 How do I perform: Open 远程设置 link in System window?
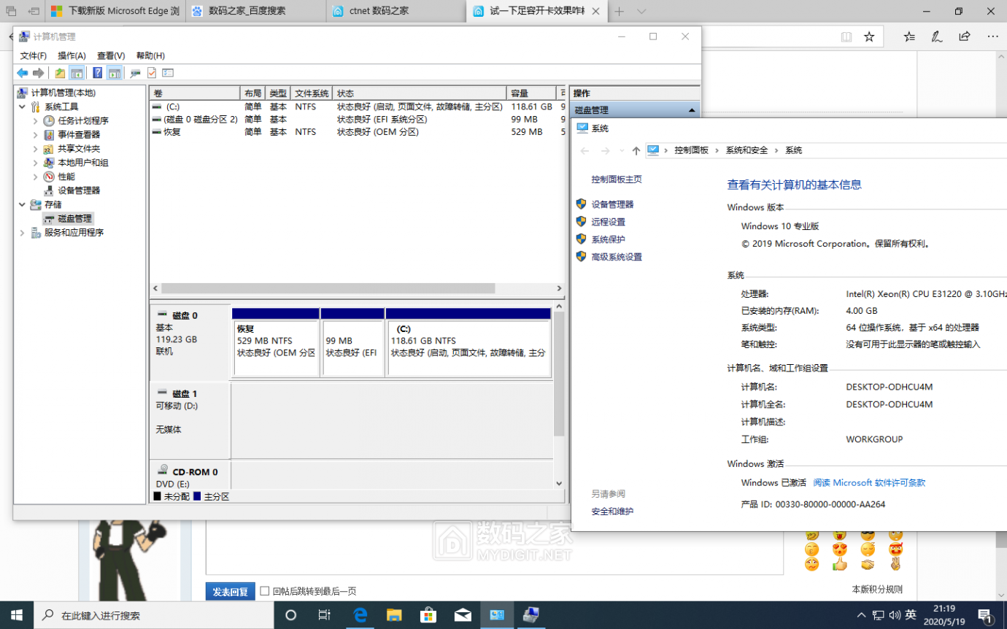[608, 223]
